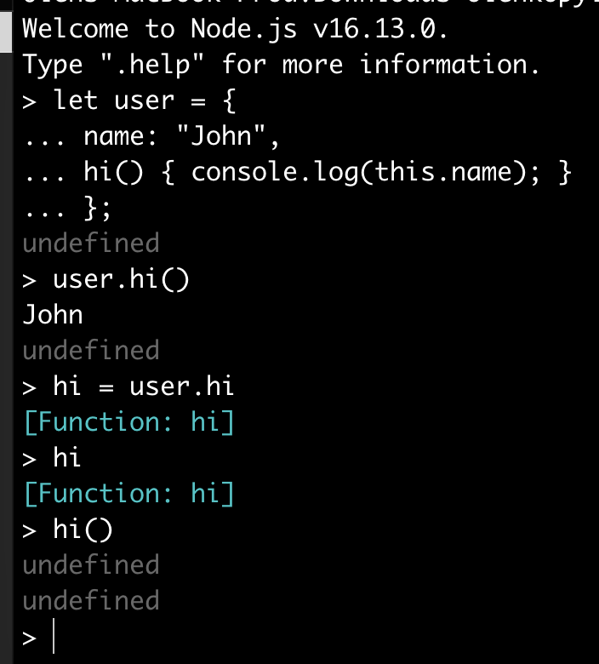Click the bare "hi" command line

[52, 458]
